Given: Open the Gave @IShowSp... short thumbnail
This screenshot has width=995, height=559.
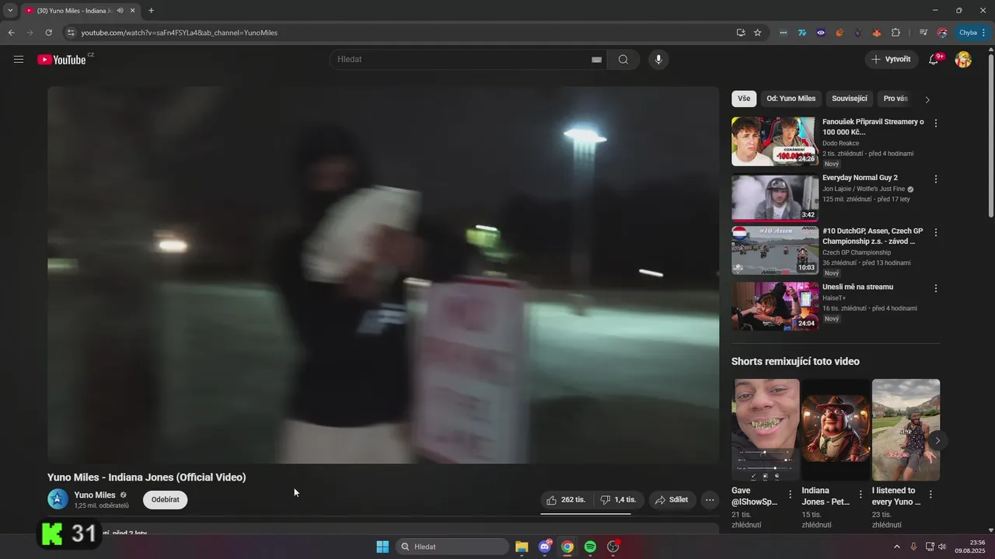Looking at the screenshot, I should [x=766, y=429].
